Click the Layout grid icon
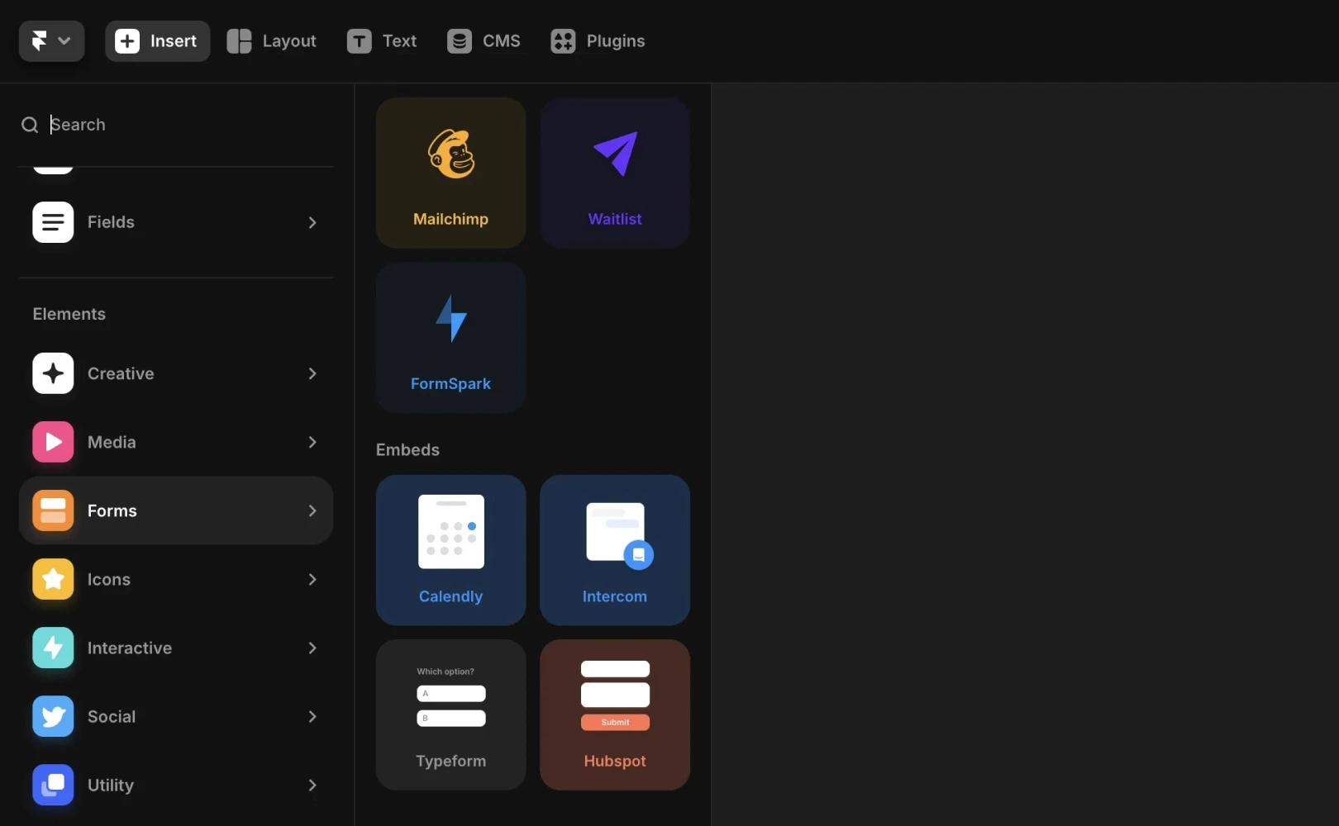This screenshot has width=1339, height=826. click(239, 41)
